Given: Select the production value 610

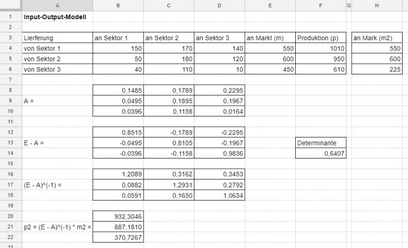Looking at the screenshot, I should 320,69.
